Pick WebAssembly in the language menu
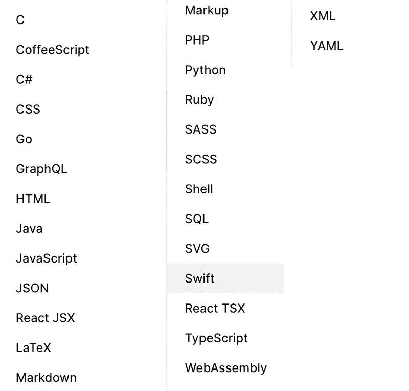 point(226,368)
